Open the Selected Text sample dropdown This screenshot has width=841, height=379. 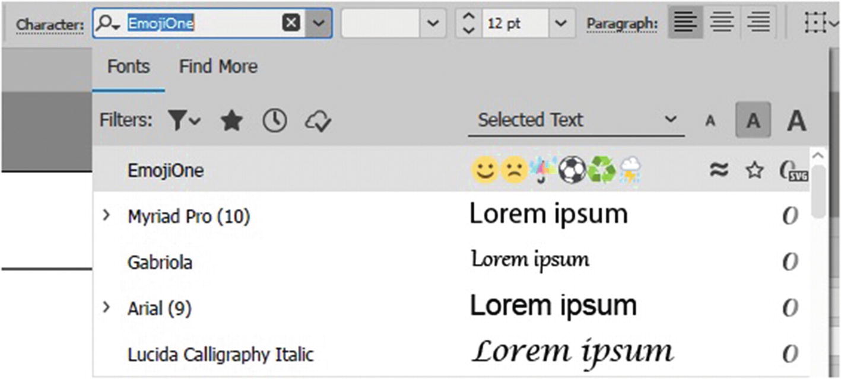point(576,120)
